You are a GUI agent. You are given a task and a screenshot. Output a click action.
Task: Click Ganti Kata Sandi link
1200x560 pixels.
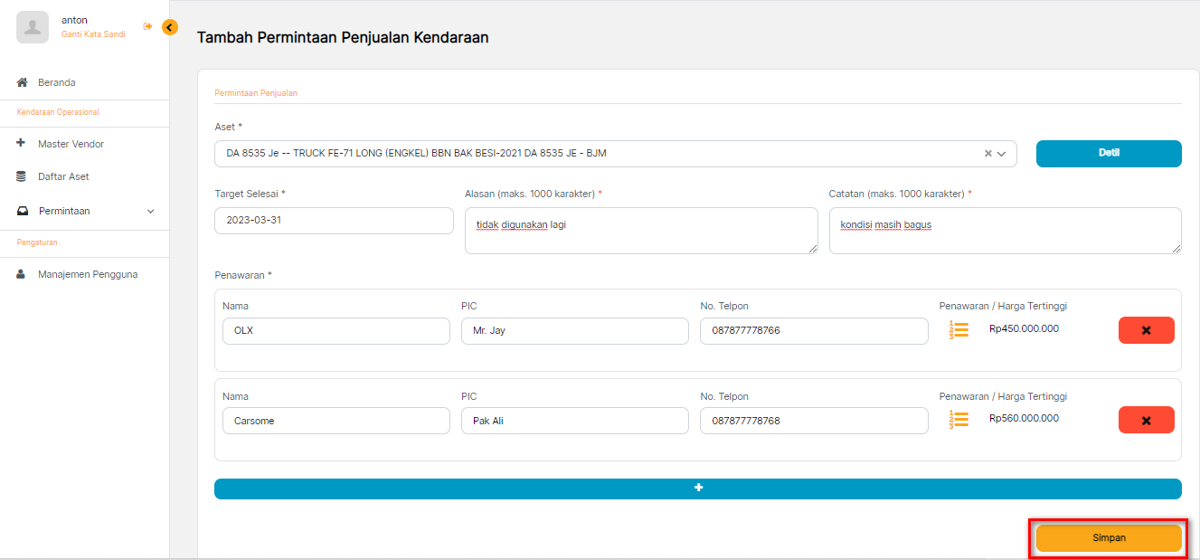tap(93, 34)
